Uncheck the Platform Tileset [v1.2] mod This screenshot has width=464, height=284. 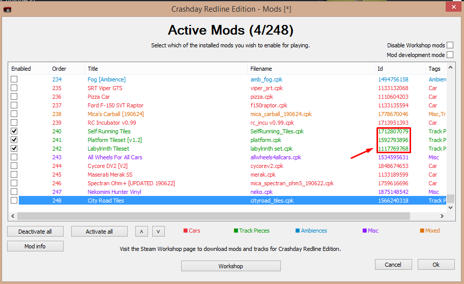[14, 139]
